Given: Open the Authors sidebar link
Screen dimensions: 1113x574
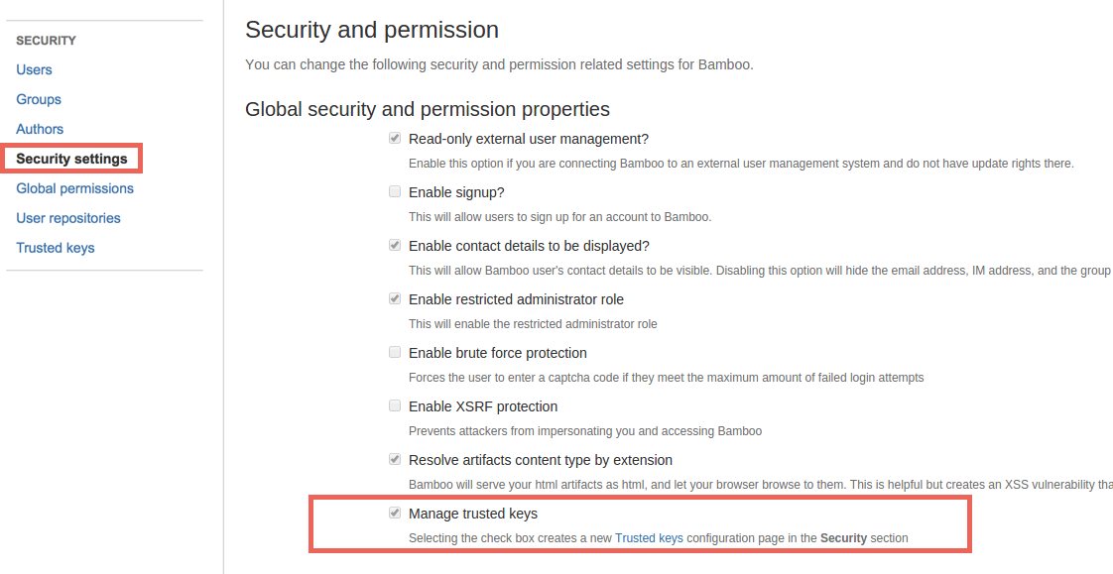Looking at the screenshot, I should [40, 129].
